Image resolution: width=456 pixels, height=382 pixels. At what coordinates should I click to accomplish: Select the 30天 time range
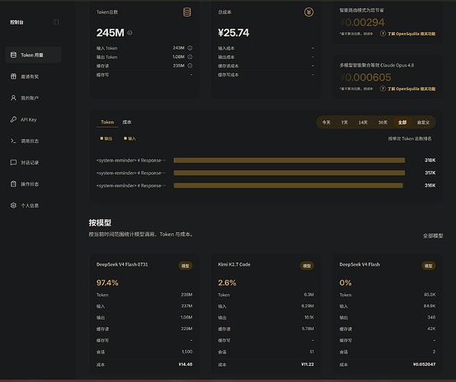click(x=383, y=122)
